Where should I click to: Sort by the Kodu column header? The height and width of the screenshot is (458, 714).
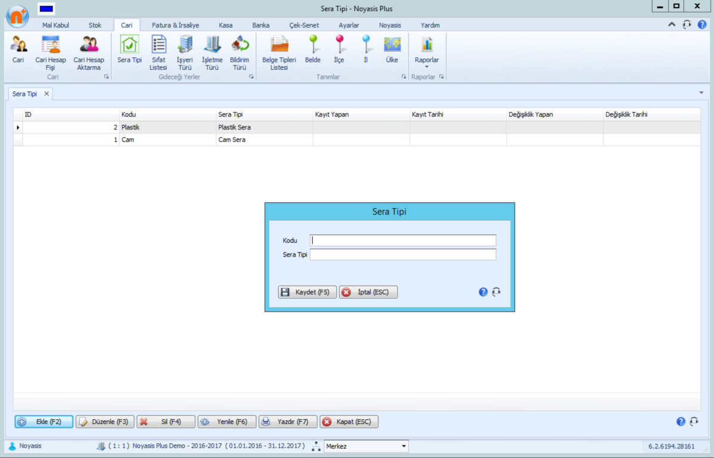[x=168, y=114]
